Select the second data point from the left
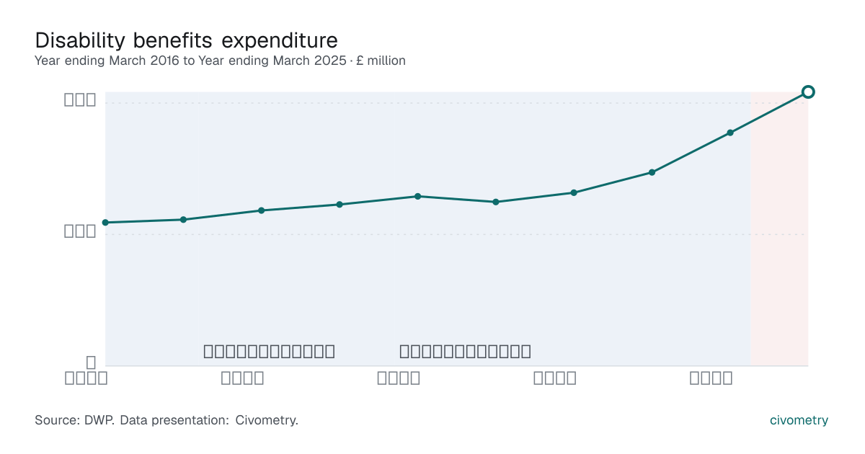The image size is (865, 454). (183, 220)
